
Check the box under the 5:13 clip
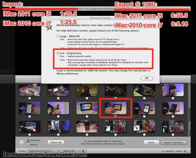click(x=173, y=98)
